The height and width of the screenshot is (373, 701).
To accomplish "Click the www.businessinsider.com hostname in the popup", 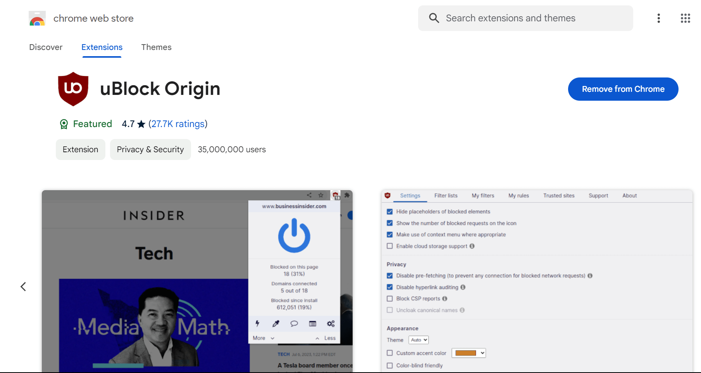I will click(294, 206).
